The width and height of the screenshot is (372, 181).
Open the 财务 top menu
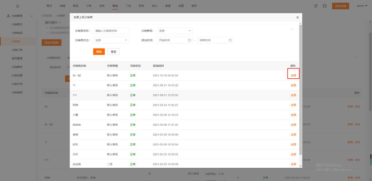tap(141, 6)
